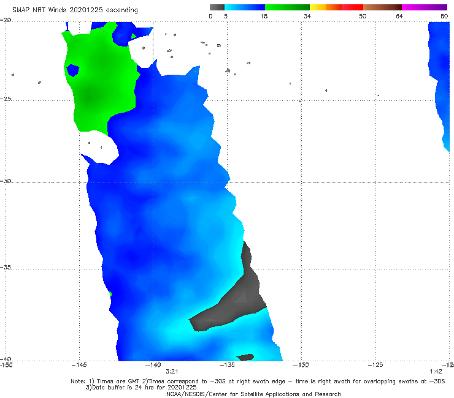Click the latitude label '-35'
Screen dimensions: 454x398
[6, 267]
